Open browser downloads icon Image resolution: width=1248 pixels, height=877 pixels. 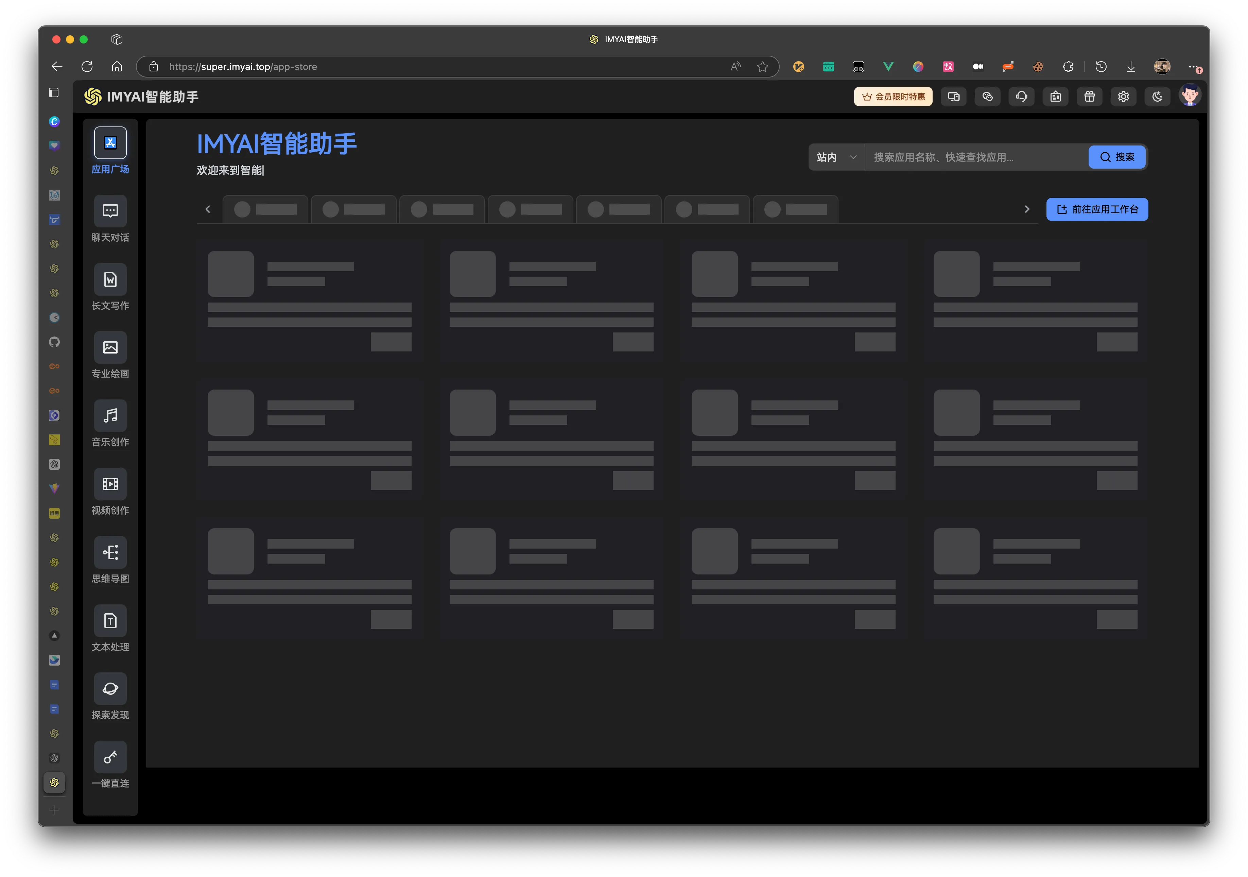tap(1131, 66)
